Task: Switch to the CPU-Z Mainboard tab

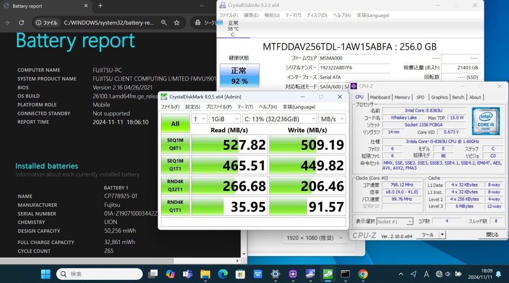Action: coord(380,97)
